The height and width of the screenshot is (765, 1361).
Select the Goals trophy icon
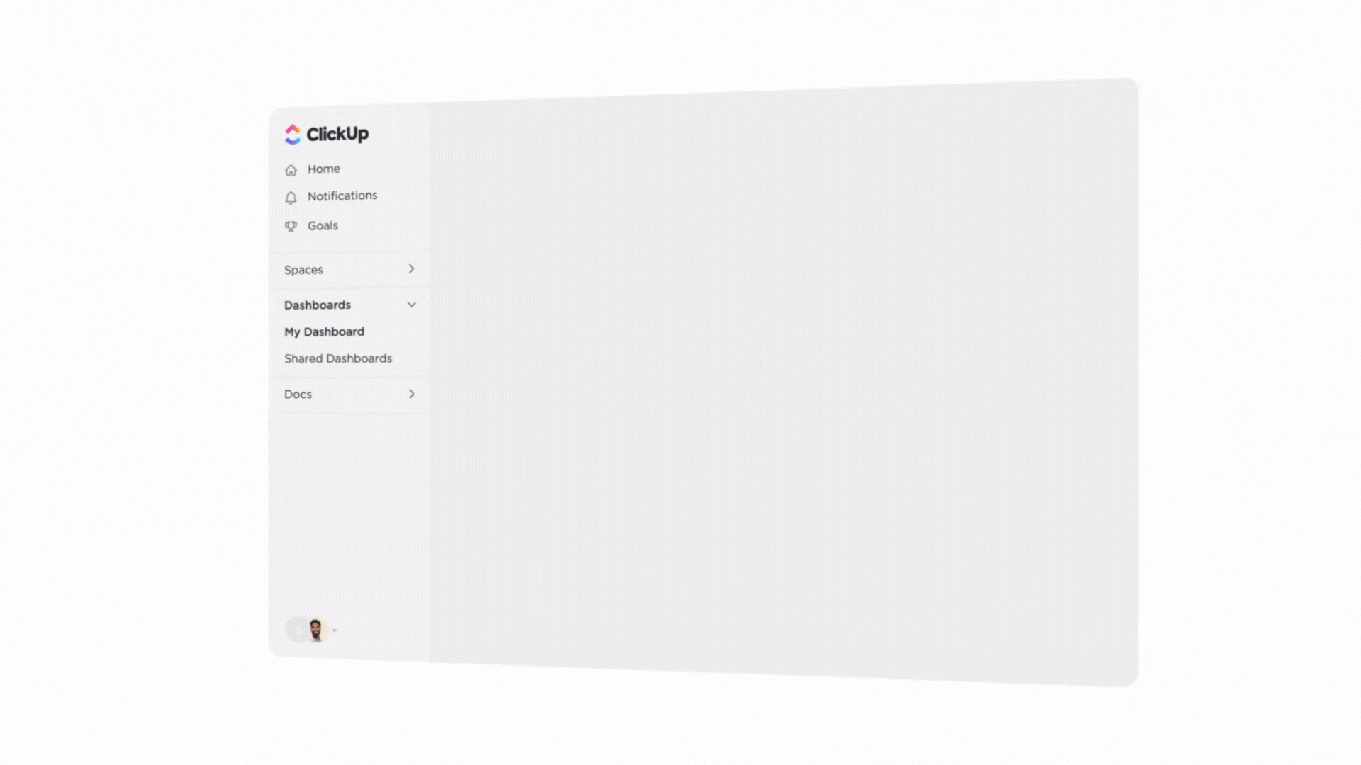(290, 225)
